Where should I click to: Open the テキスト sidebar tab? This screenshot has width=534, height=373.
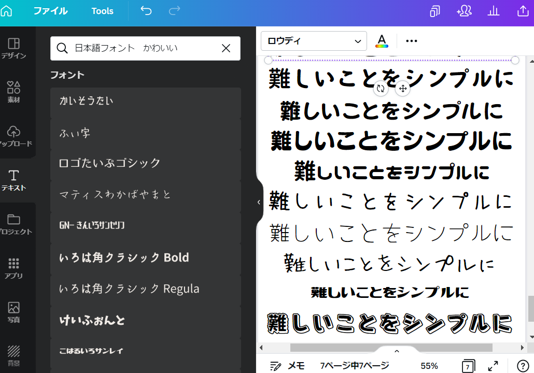click(x=14, y=180)
